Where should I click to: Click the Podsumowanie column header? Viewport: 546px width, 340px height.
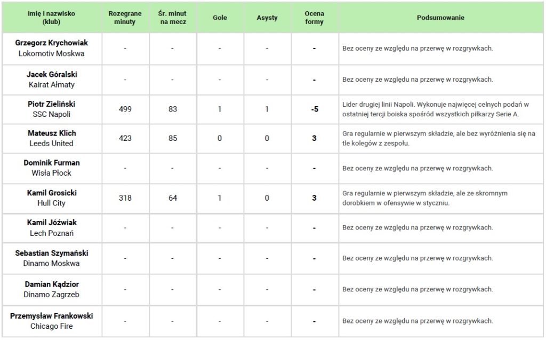click(x=440, y=18)
